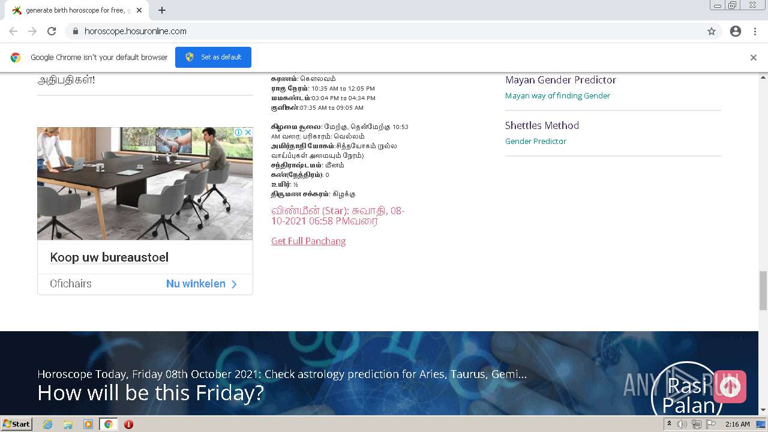Click the office chair ad image
This screenshot has height=432, width=768.
tap(145, 184)
